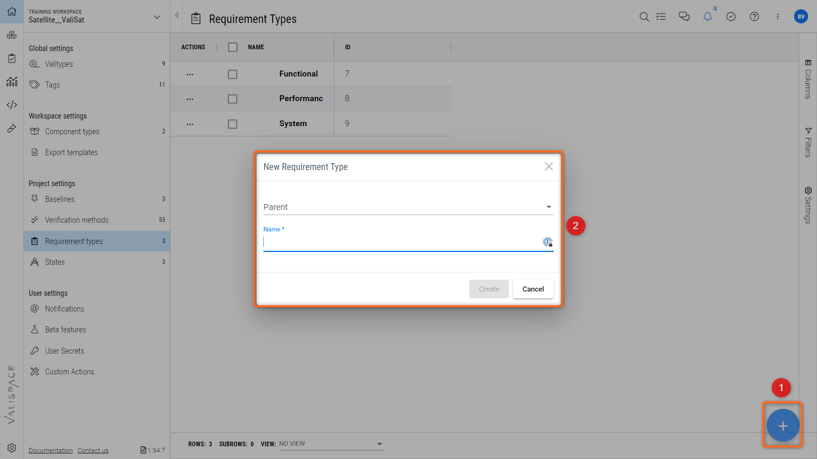Click the password manager icon in Name field
Screen dimensions: 817x459
[548, 242]
